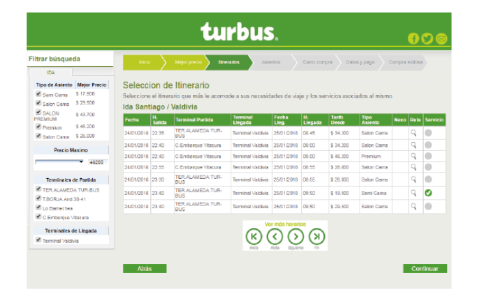This screenshot has height=303, width=483.
Task: View route for 22:40 Salon Cama from Vitacura
Action: coord(413,145)
